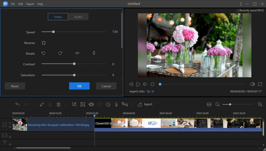
Task: Open the three-dot more options menu
Action: coord(241,4)
